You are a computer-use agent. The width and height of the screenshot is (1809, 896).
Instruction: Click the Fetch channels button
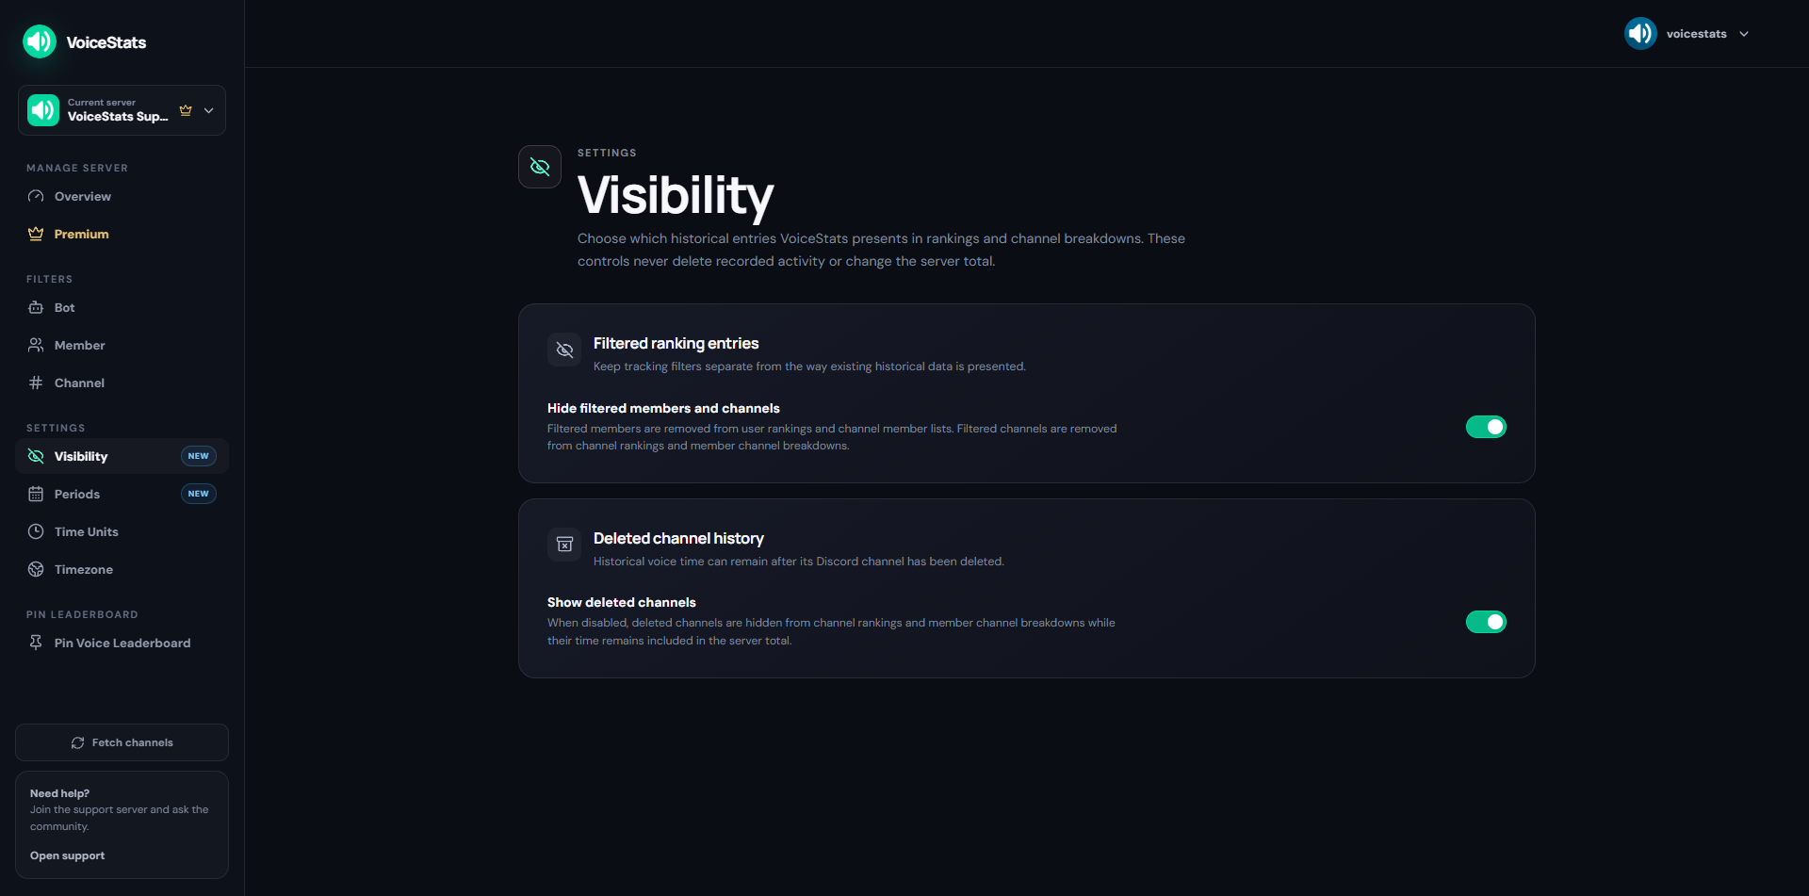pos(122,742)
